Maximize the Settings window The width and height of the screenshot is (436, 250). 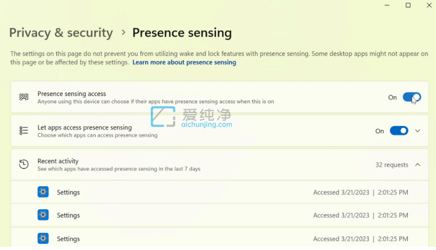tap(408, 5)
